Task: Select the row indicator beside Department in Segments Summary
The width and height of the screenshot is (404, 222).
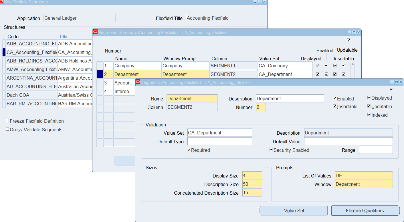Action: click(x=100, y=74)
